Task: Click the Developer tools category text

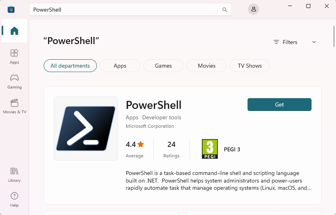Action: pyautogui.click(x=161, y=118)
